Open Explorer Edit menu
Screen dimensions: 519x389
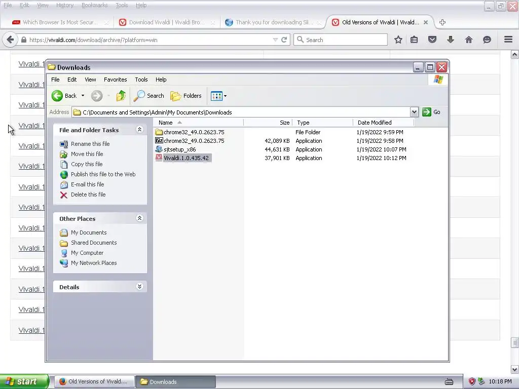click(72, 80)
